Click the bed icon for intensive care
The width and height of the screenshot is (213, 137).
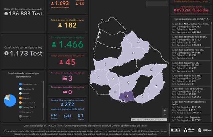(64, 78)
